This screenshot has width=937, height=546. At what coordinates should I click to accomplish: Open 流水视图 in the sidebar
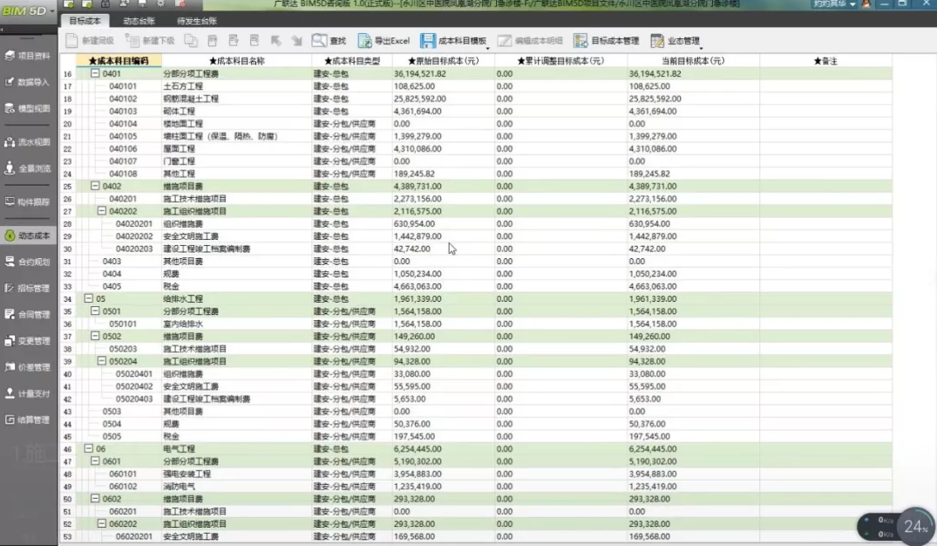[x=28, y=141]
